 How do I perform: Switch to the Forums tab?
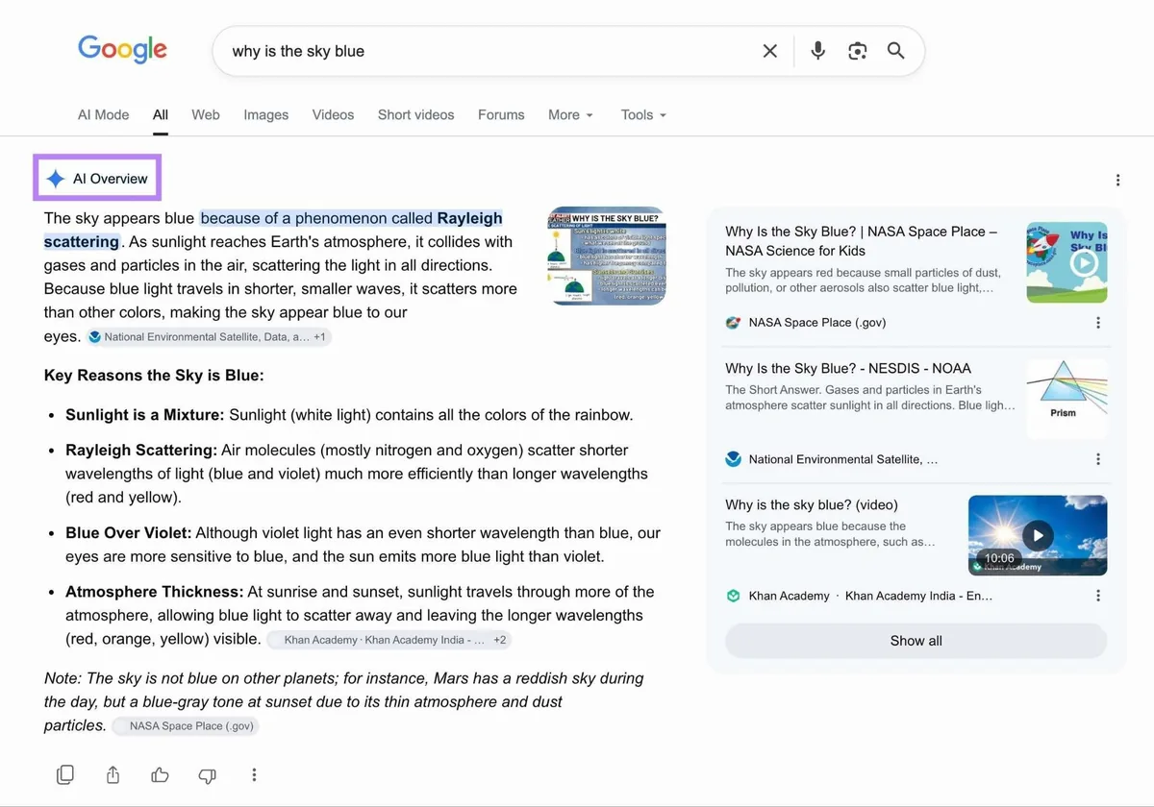pos(501,114)
